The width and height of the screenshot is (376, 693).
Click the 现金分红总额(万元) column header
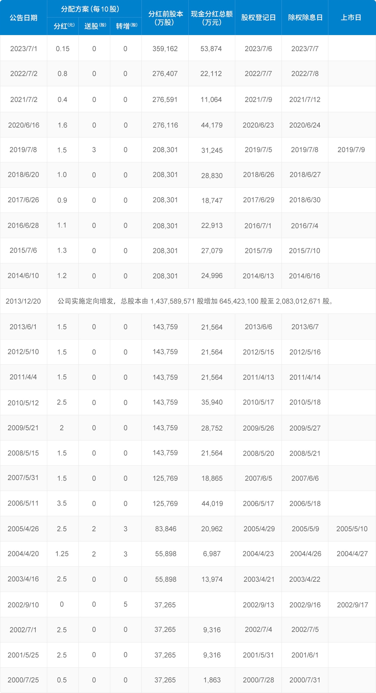212,18
